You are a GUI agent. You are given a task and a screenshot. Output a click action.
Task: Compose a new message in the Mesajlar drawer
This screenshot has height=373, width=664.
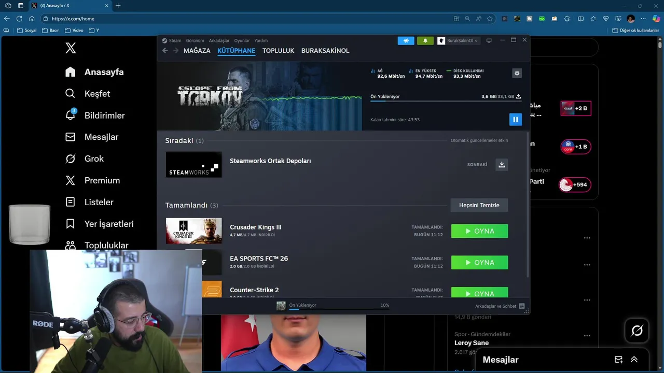point(618,360)
